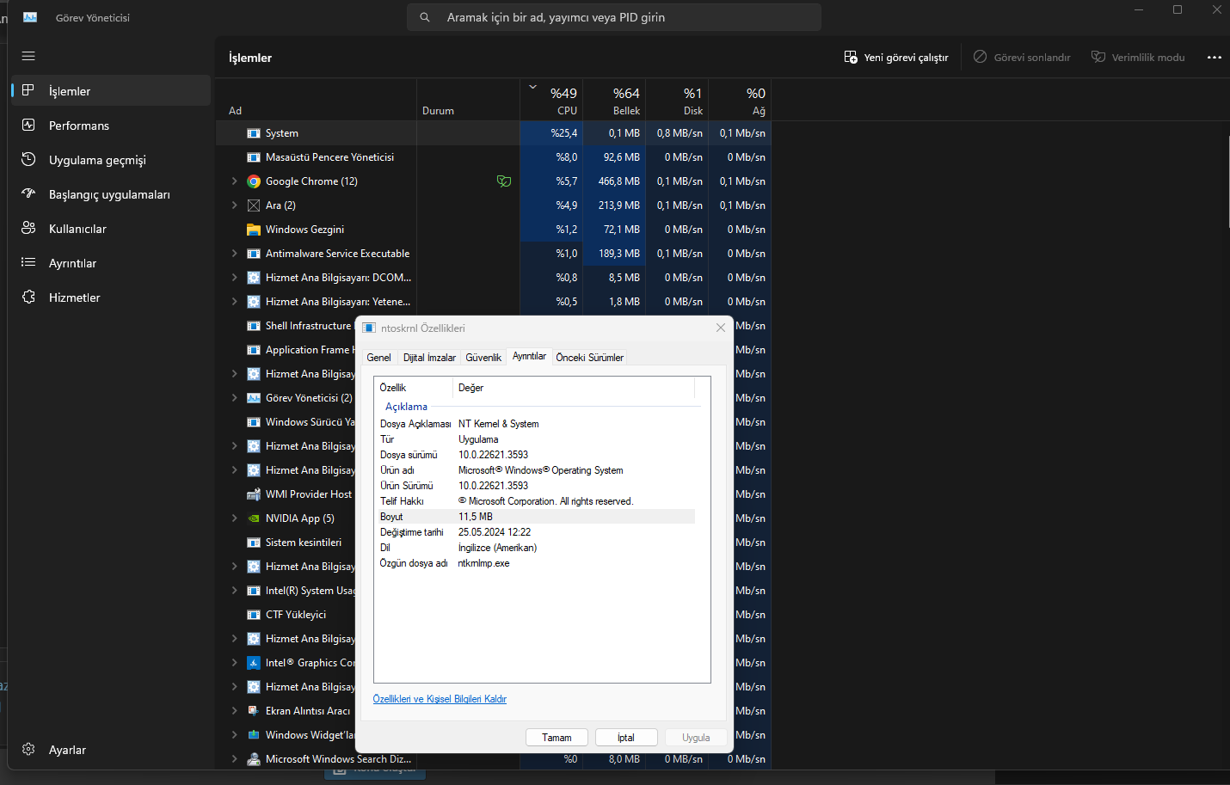The width and height of the screenshot is (1230, 785).
Task: Go to the Performans page
Action: [x=110, y=125]
